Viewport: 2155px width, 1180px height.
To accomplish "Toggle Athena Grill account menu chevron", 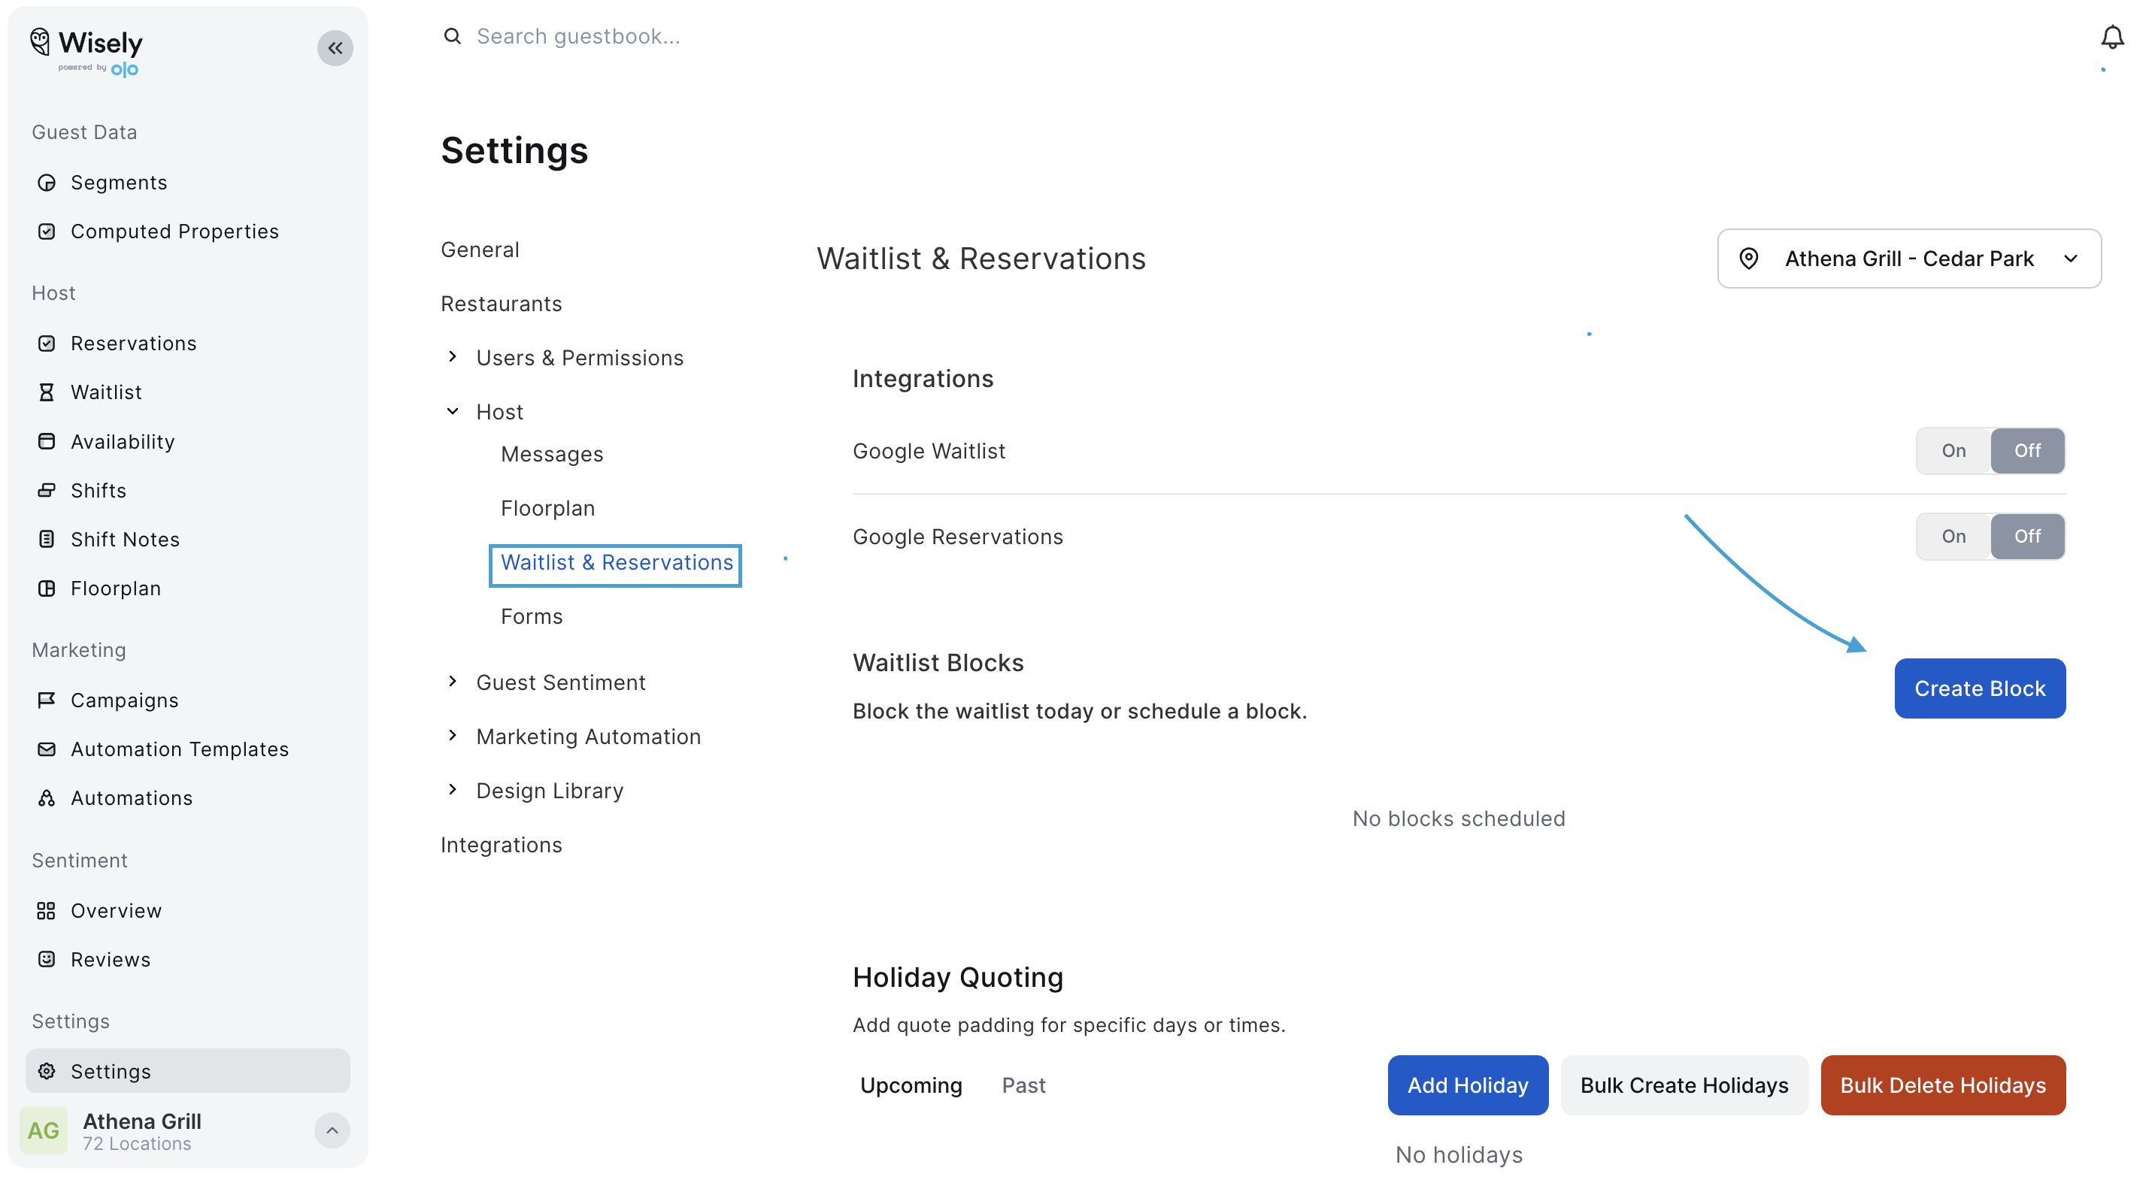I will 332,1130.
